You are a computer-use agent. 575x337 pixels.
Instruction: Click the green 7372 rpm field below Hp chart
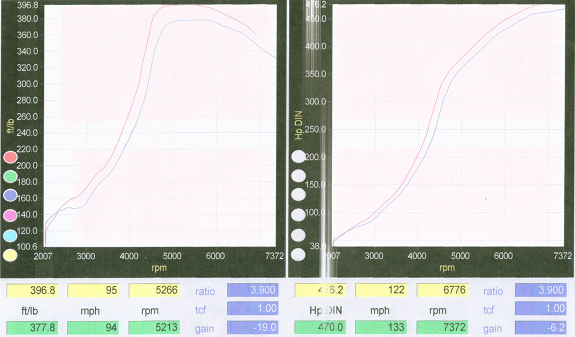(x=443, y=328)
